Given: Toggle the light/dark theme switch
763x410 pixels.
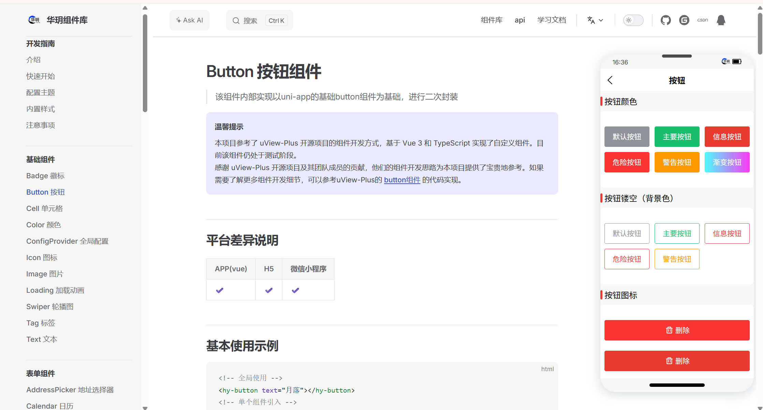Looking at the screenshot, I should [633, 20].
